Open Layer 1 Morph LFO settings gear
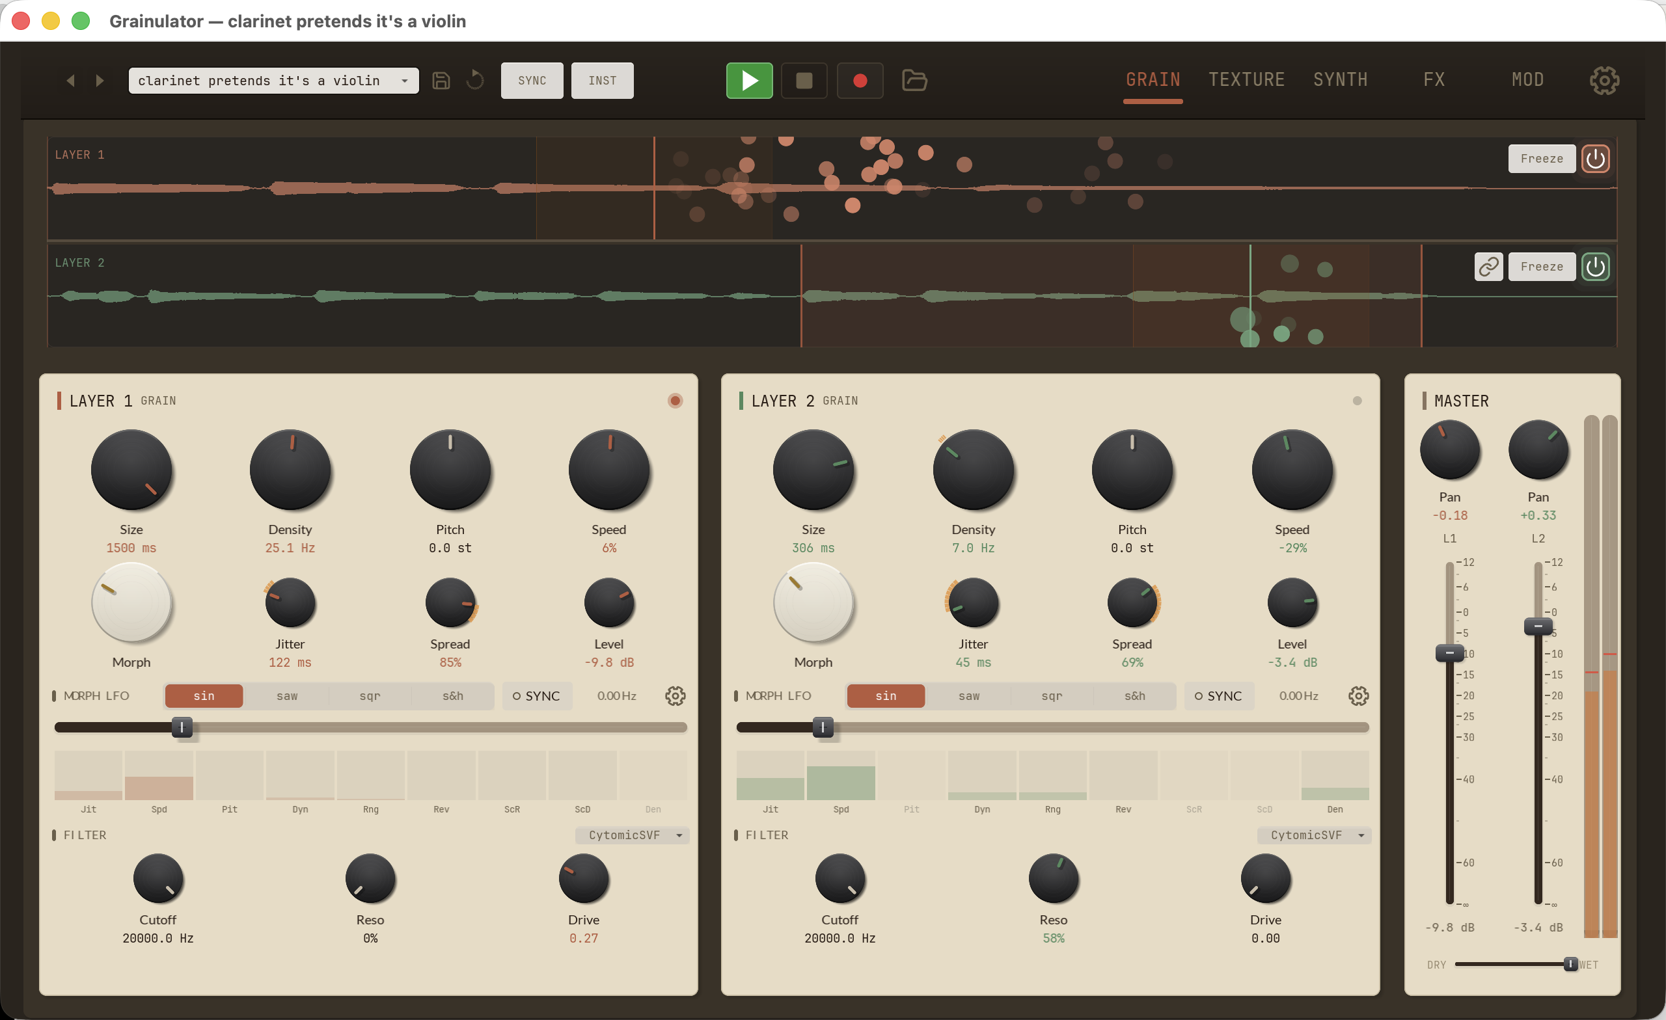Image resolution: width=1666 pixels, height=1020 pixels. (675, 695)
